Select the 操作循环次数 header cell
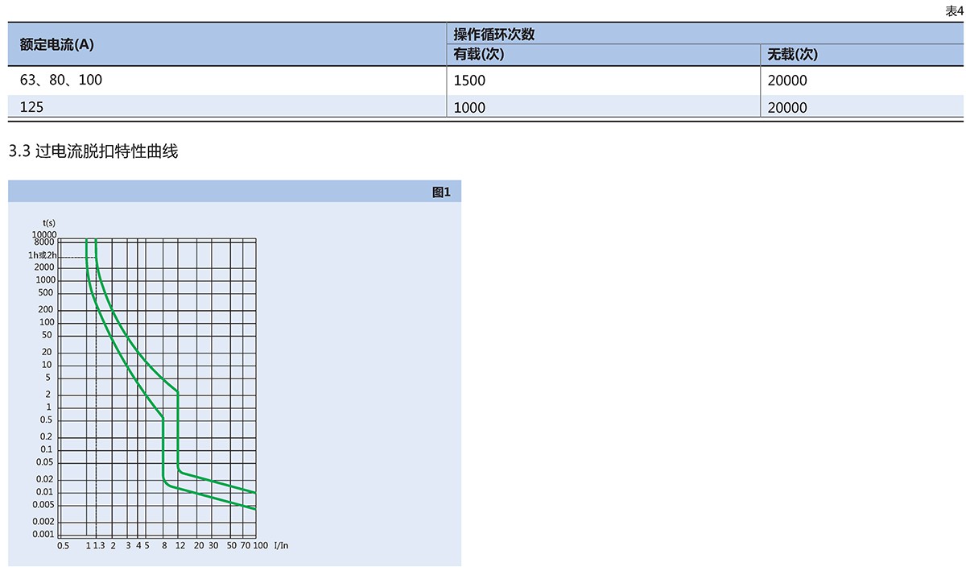 (494, 35)
